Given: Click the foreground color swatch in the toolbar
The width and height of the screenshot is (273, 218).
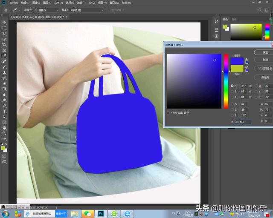Looking at the screenshot, I should [x=3, y=148].
